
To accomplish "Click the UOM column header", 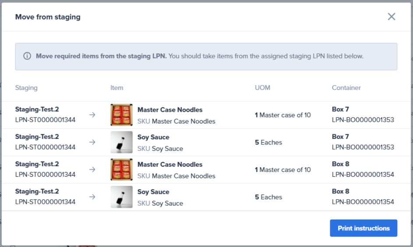I will [x=262, y=88].
